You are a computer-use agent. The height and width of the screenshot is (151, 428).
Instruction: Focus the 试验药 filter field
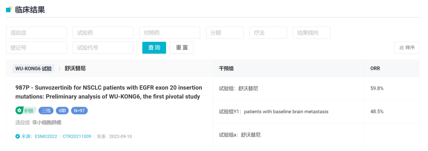coord(103,33)
